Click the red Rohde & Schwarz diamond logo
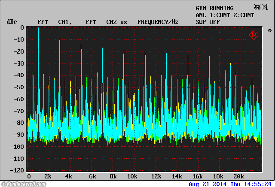Screen dimensions: 275x187 [x=254, y=35]
